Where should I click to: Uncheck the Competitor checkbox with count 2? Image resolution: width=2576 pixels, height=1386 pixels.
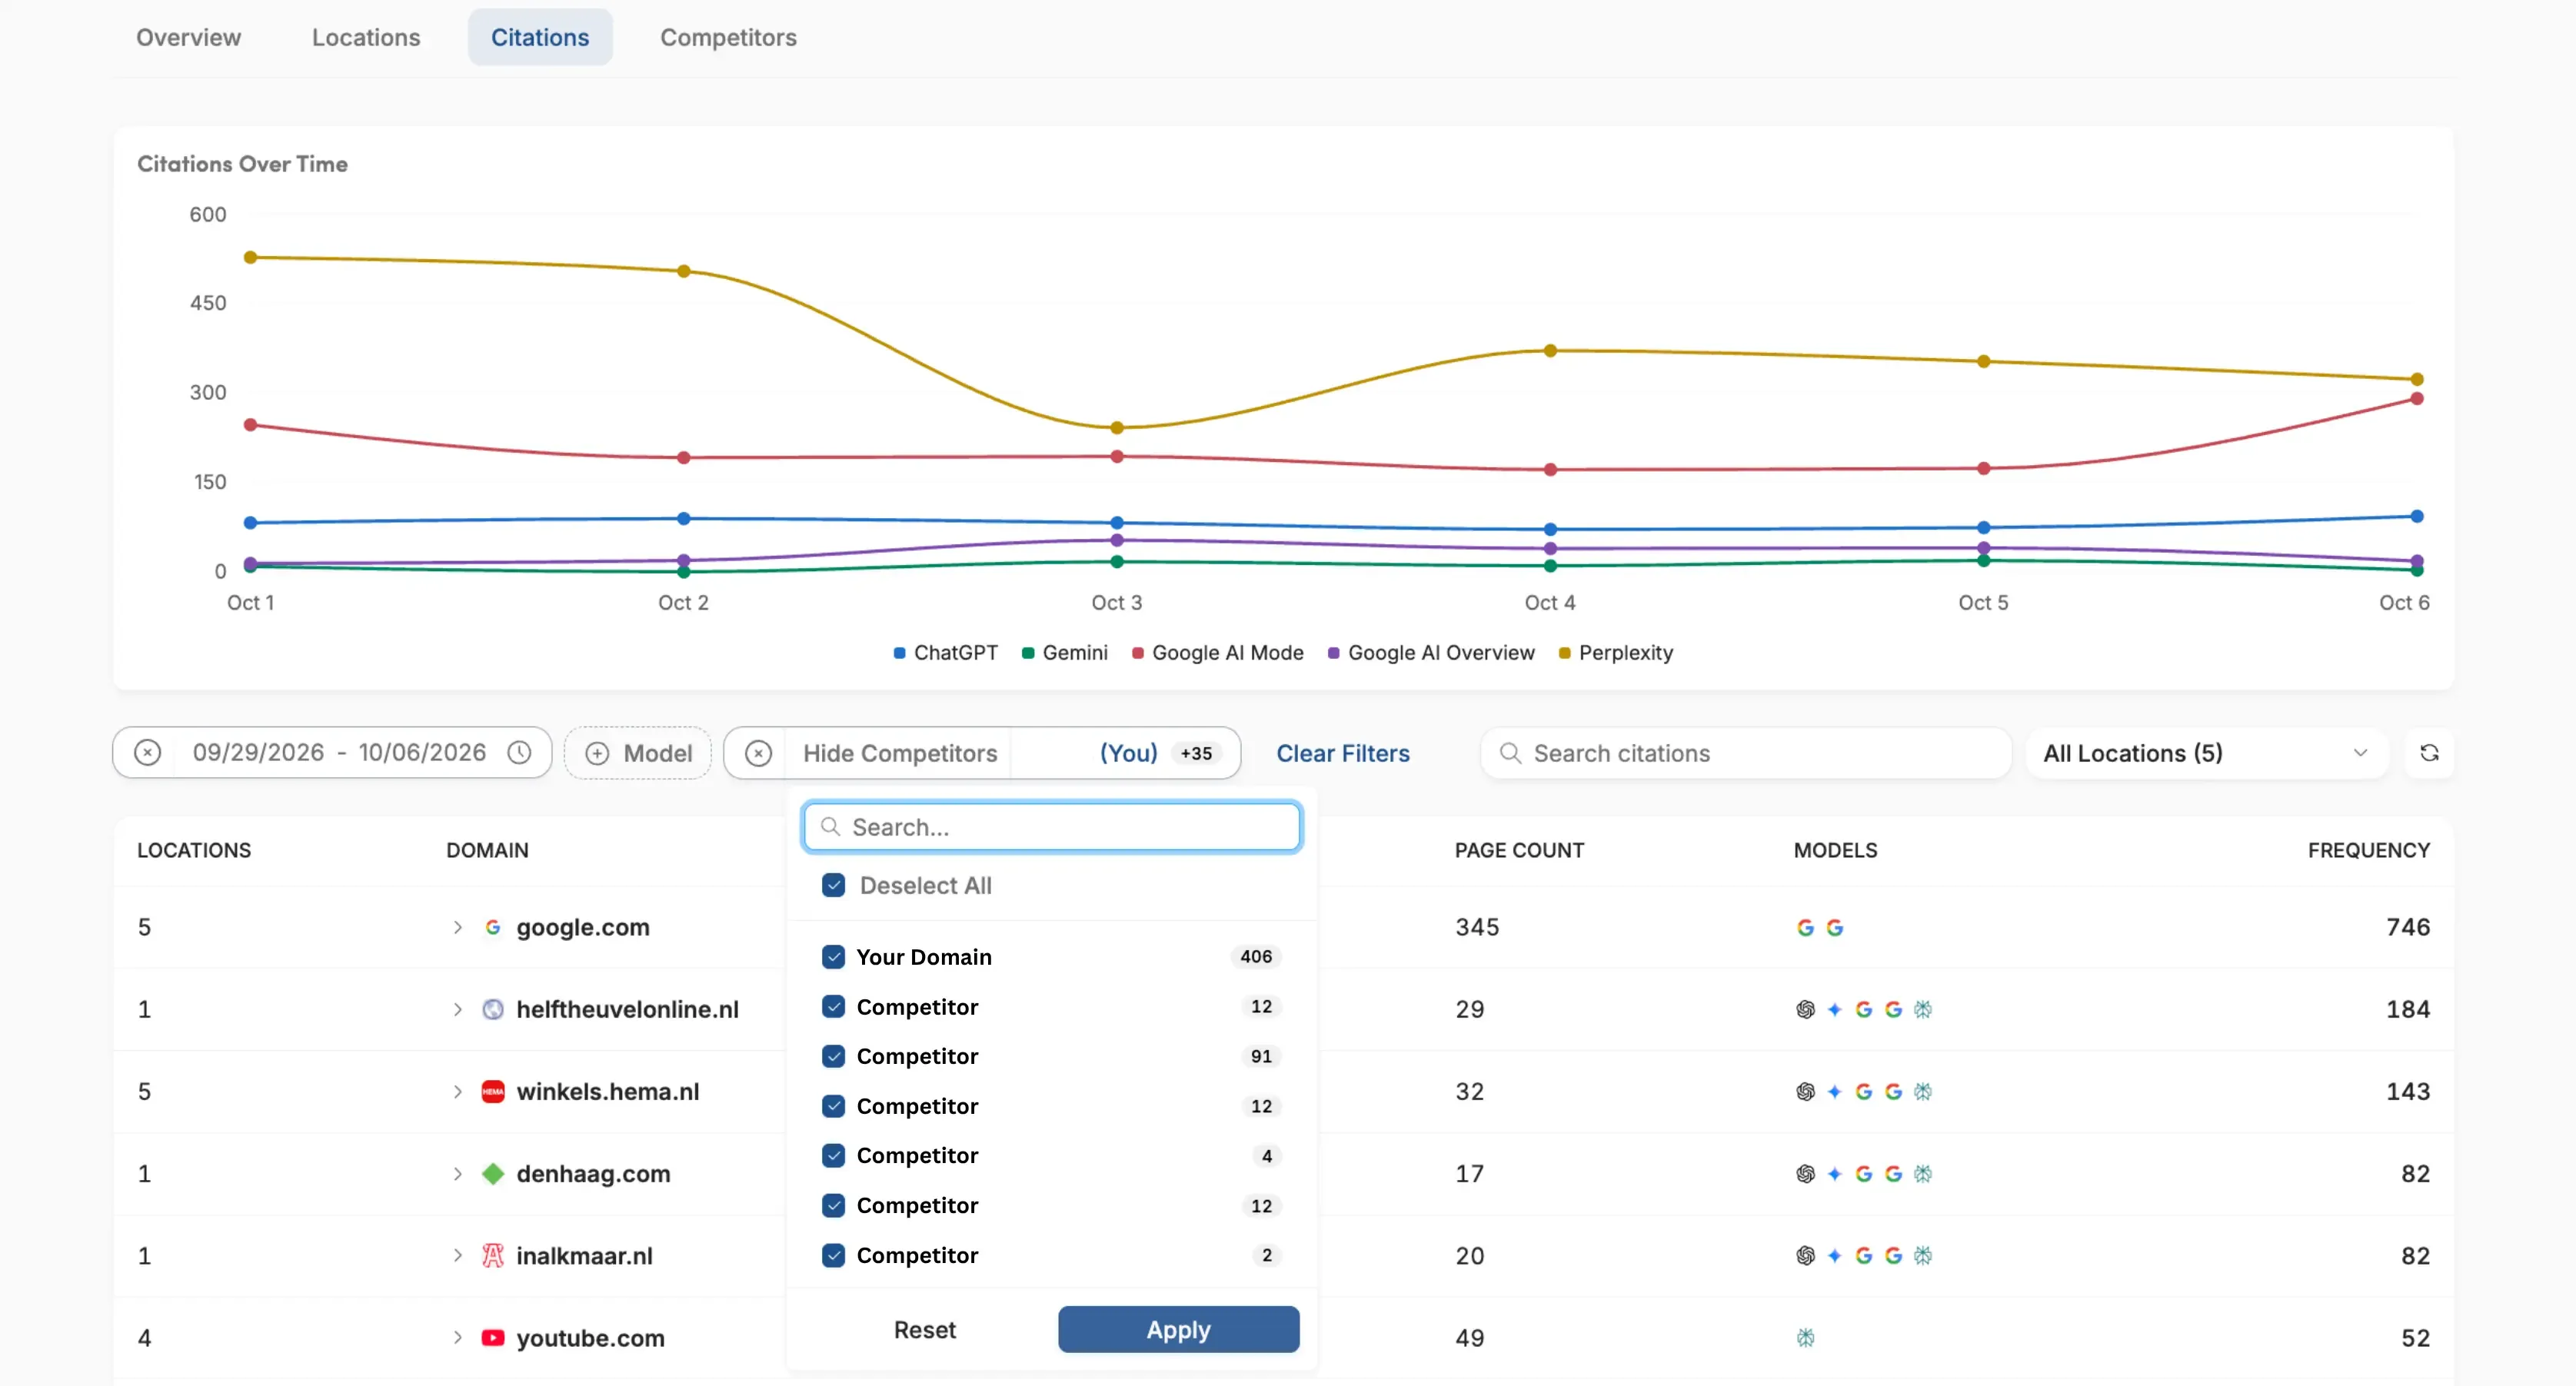click(833, 1256)
